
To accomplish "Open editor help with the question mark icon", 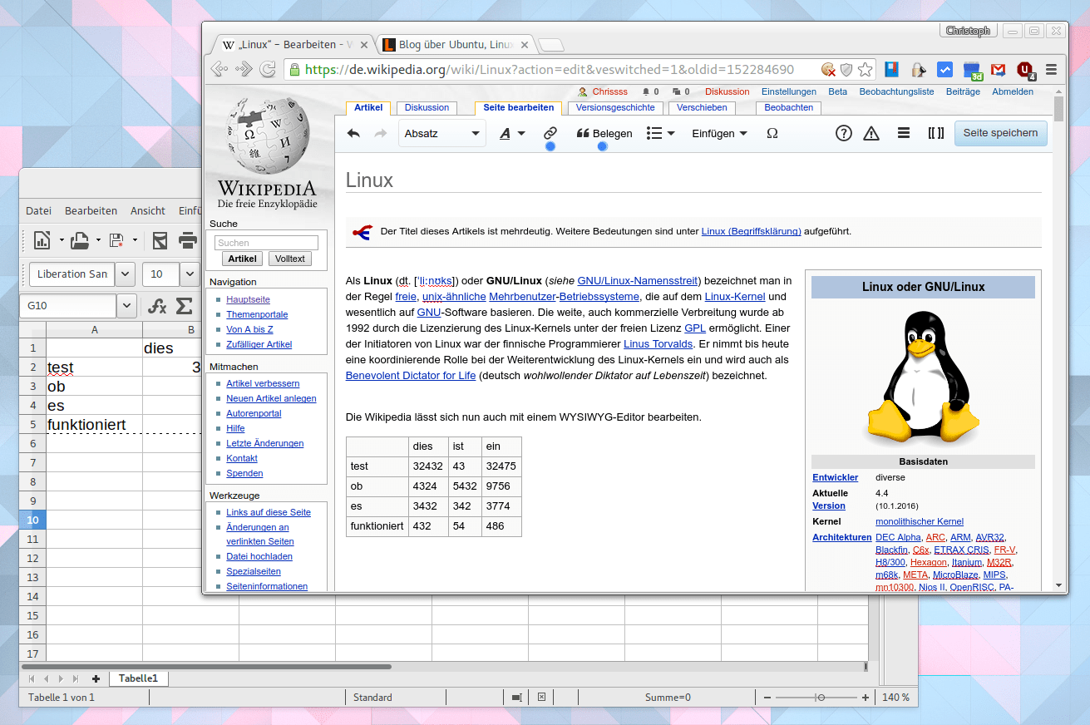I will tap(843, 133).
